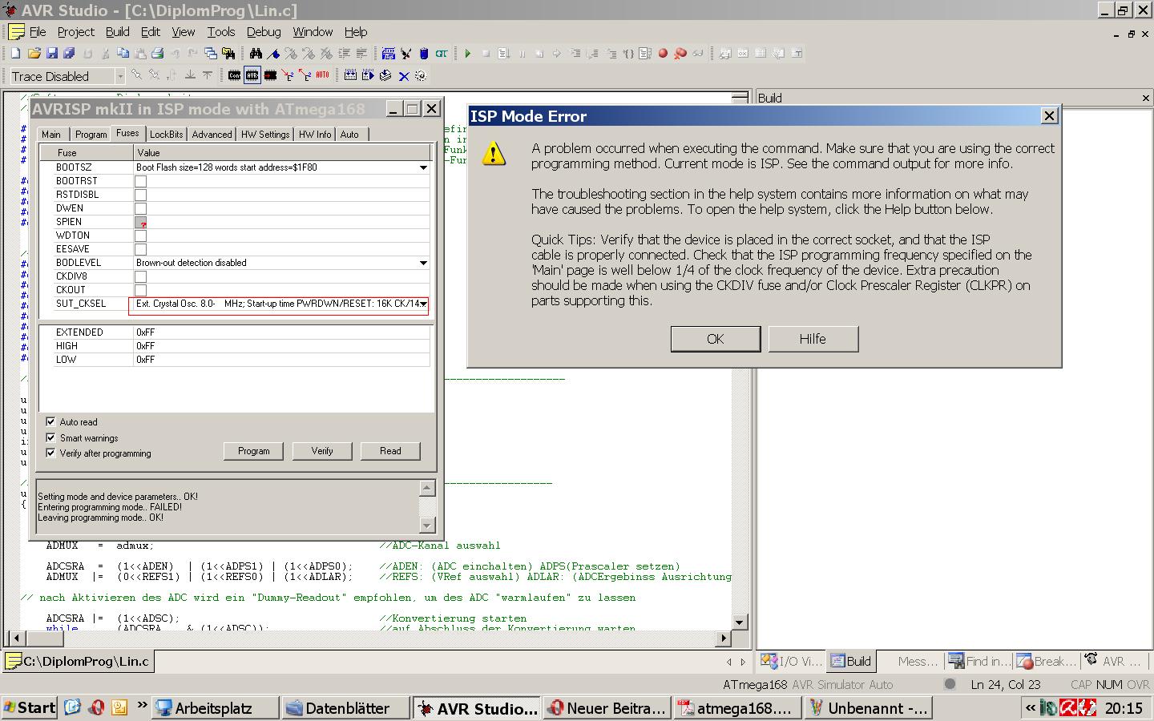Switch to the HW Settings tab
Image resolution: width=1154 pixels, height=721 pixels.
[x=265, y=135]
